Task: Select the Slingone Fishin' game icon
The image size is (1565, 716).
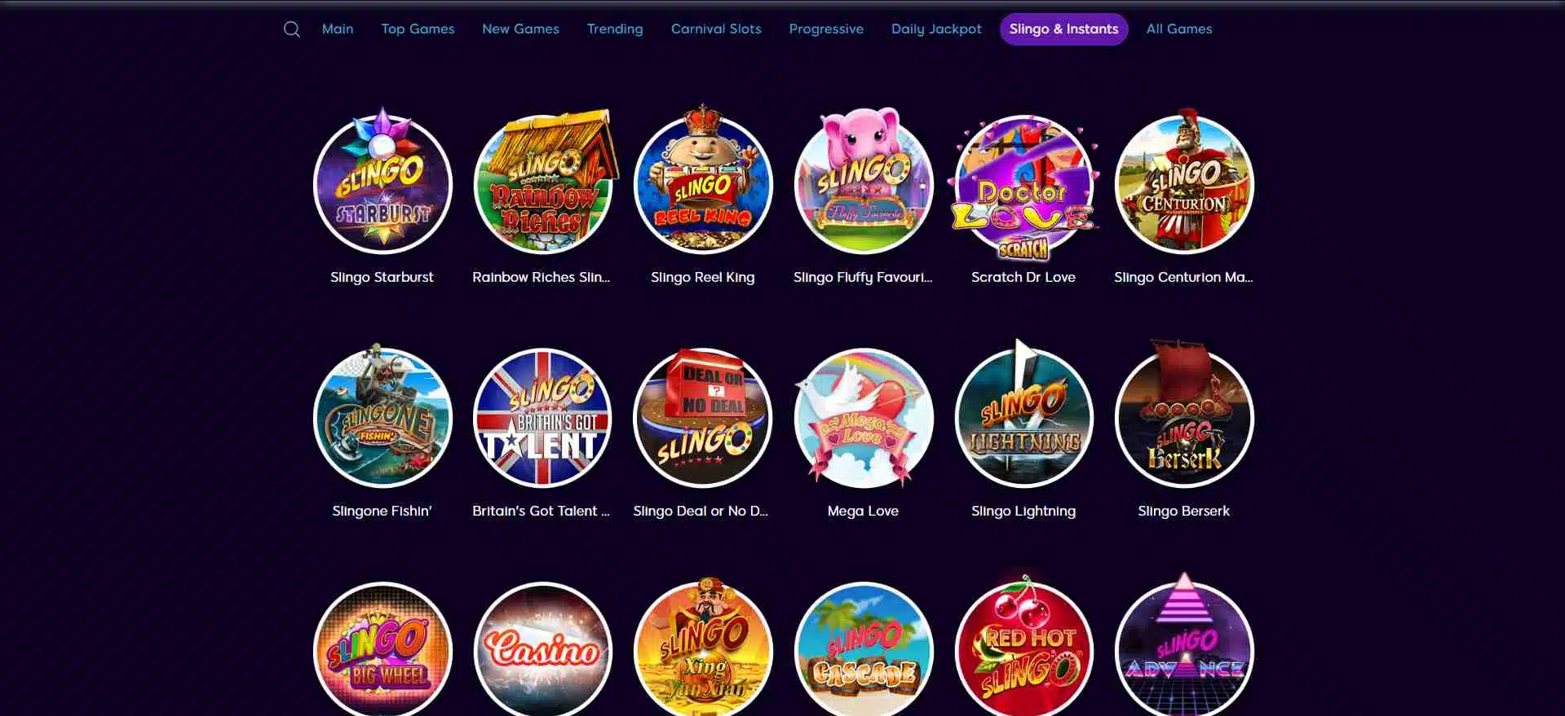Action: (382, 417)
